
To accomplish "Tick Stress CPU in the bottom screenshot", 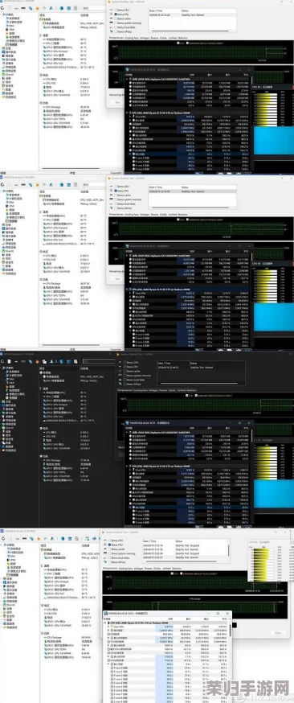I will (110, 541).
